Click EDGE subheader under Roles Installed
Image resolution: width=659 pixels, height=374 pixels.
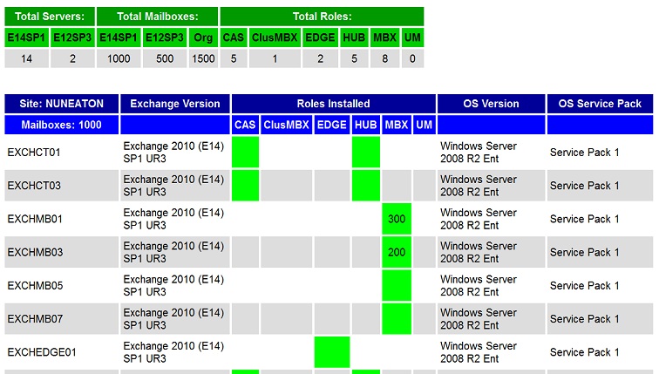(331, 125)
